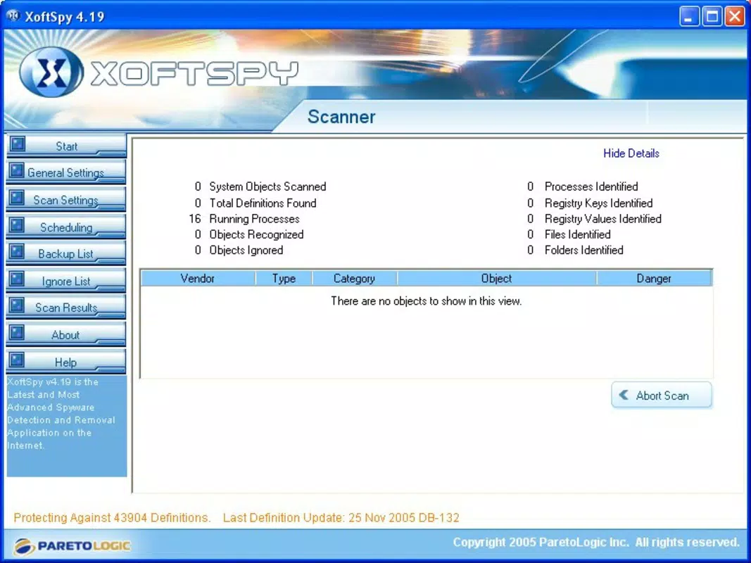This screenshot has width=751, height=563.
Task: Click the ParetoLogic logo in footer
Action: coord(72,545)
